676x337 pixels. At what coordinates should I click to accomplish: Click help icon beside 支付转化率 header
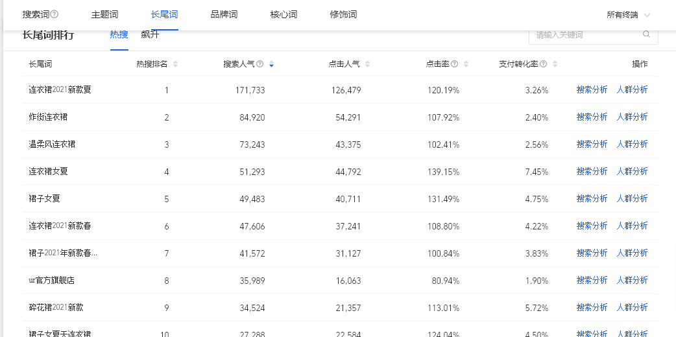[x=543, y=64]
